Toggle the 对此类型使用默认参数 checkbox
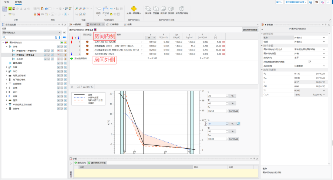 pyautogui.click(x=310, y=62)
